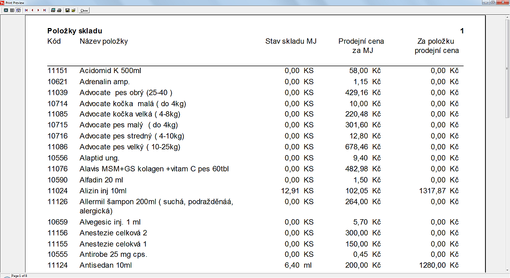Click the item name 'Antisedan 10ml'
This screenshot has height=278, width=510.
(x=105, y=265)
